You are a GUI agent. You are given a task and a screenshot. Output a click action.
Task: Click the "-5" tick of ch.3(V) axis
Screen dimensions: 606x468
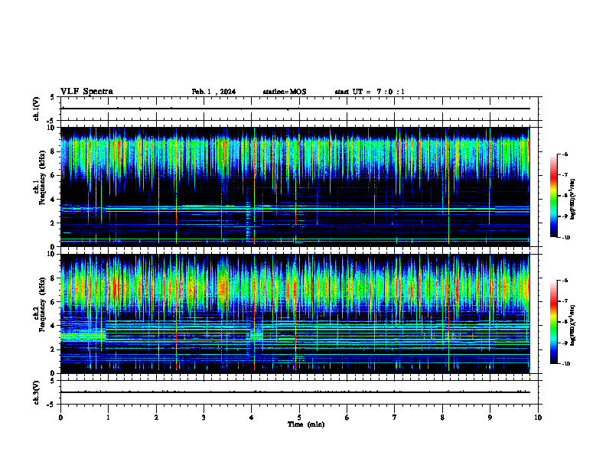coord(52,405)
